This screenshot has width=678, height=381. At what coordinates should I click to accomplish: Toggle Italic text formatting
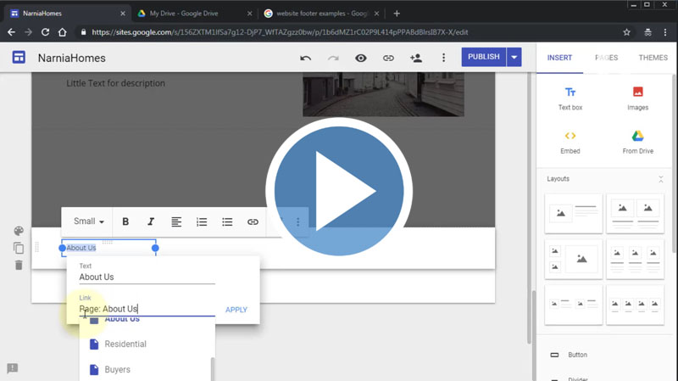pyautogui.click(x=151, y=221)
